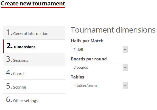The image size is (157, 110).
Task: Click the 'Tournament dimensions' title
Action: tap(113, 30)
